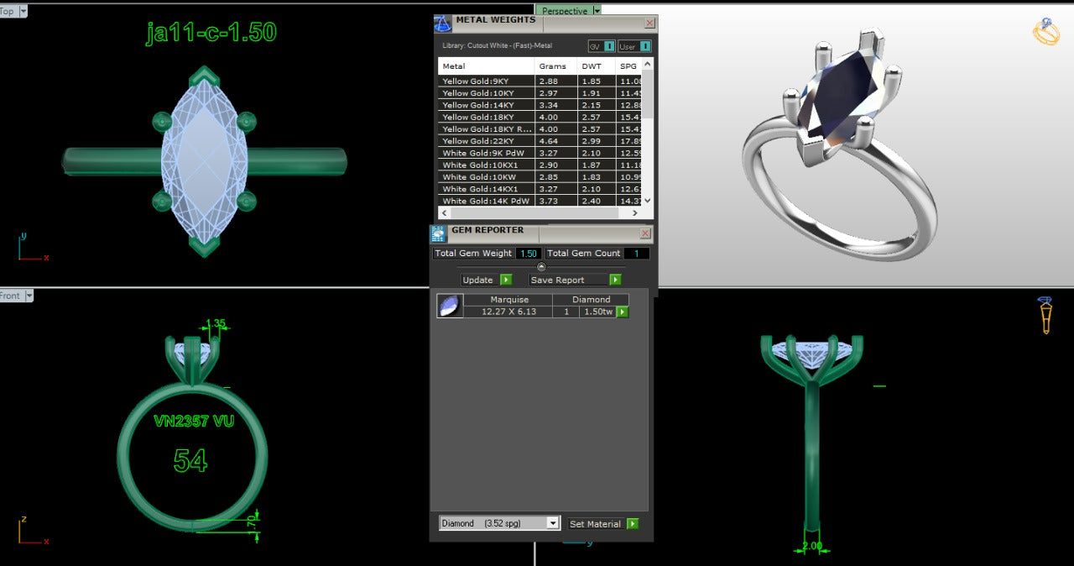This screenshot has width=1074, height=566.
Task: Click the Library: Cutout White - (Fast)-Metal label
Action: tap(498, 45)
